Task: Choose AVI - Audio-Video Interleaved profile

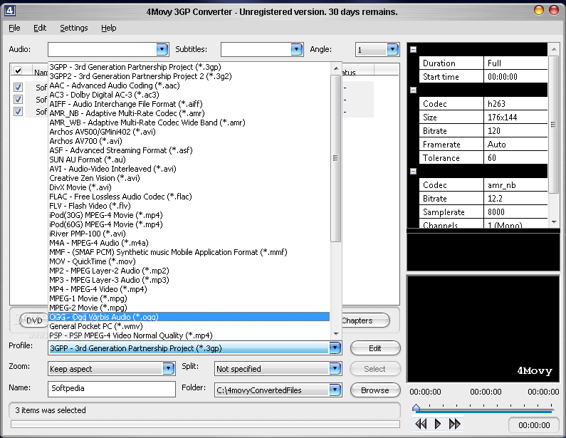Action: [x=189, y=169]
